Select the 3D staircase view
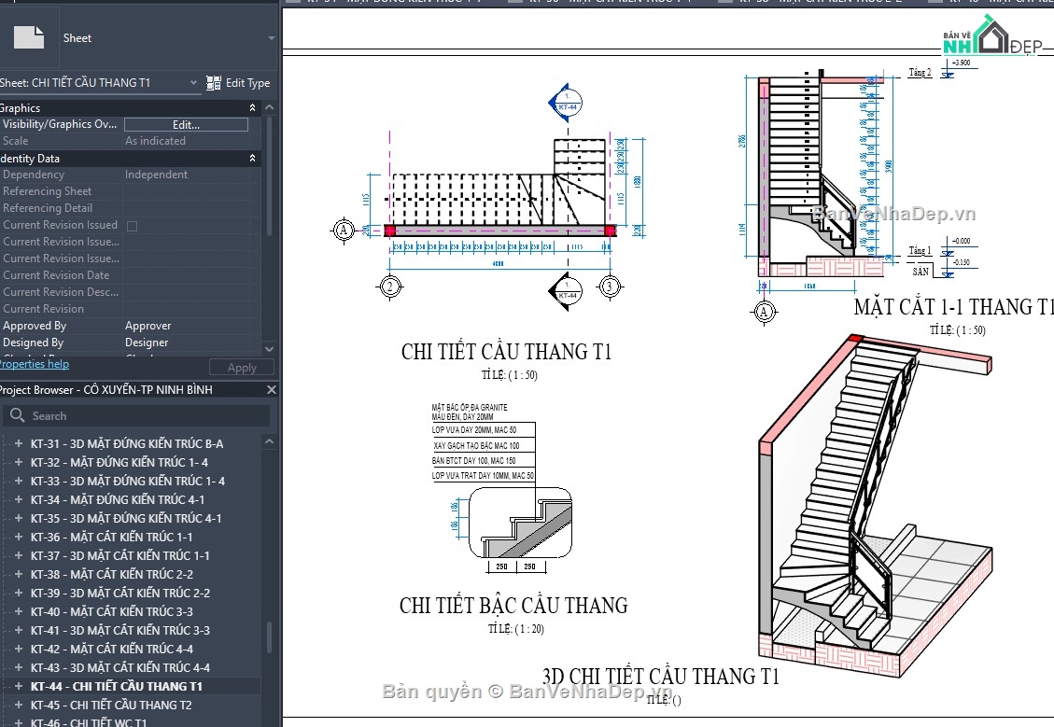Screen dimensions: 1054x727 click(875, 504)
